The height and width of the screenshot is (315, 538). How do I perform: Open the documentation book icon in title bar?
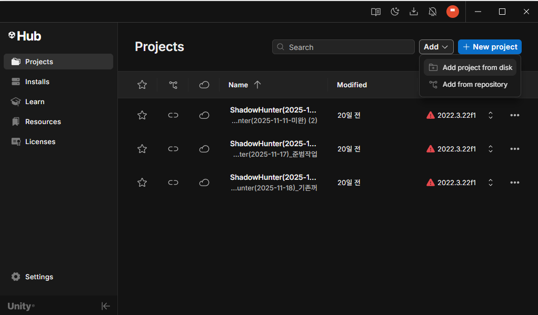pos(375,12)
